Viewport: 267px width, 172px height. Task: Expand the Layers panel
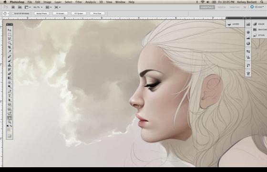(x=235, y=24)
